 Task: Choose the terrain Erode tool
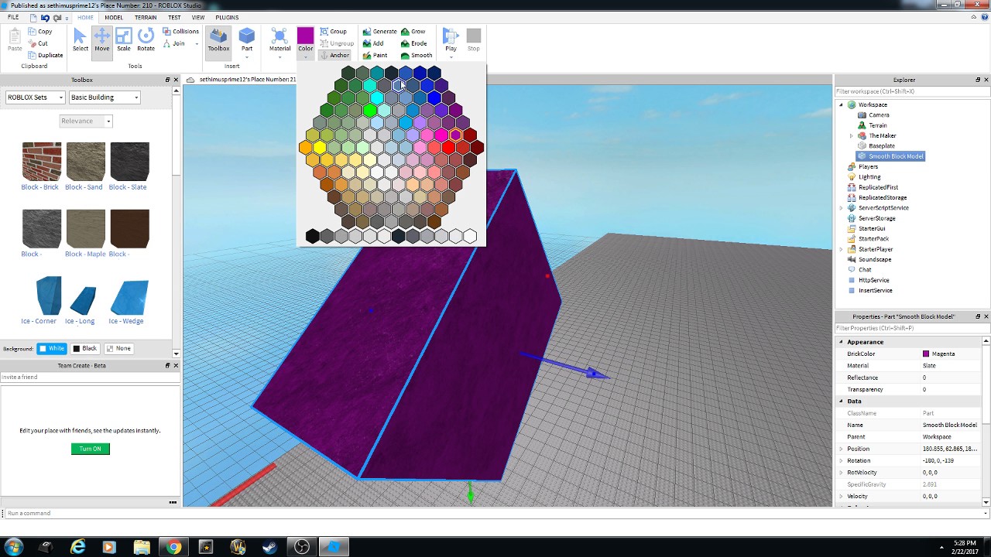click(x=413, y=43)
